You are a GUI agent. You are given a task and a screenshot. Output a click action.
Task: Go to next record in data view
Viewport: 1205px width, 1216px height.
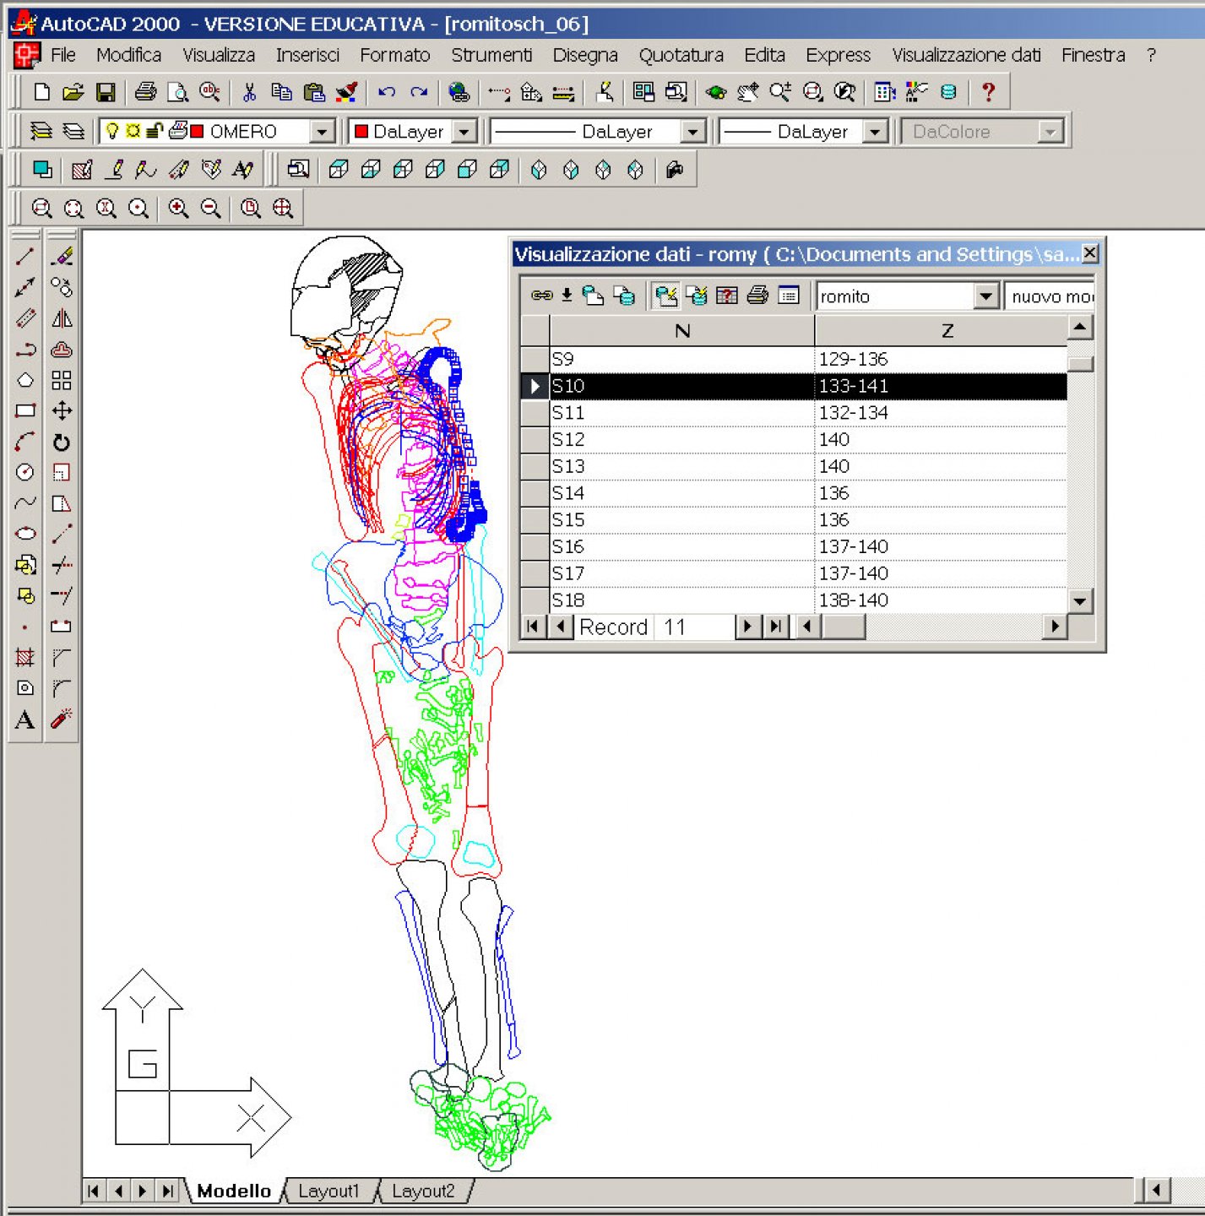pyautogui.click(x=747, y=627)
